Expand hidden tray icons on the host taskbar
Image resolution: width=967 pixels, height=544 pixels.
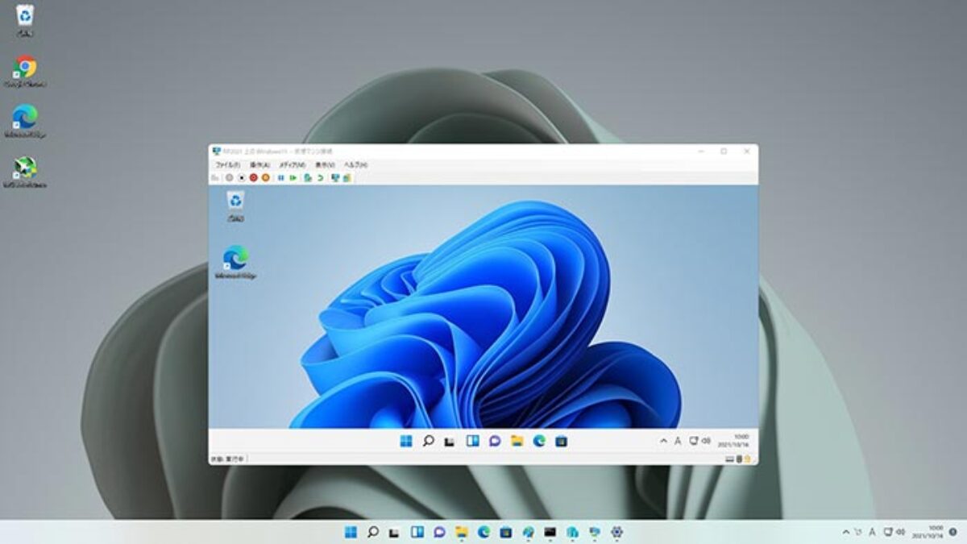846,532
